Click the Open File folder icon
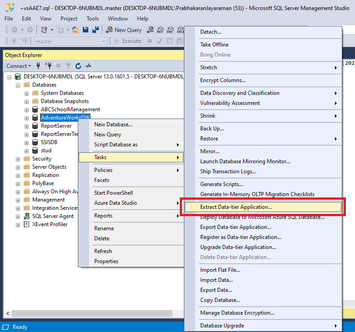 pos(76,30)
